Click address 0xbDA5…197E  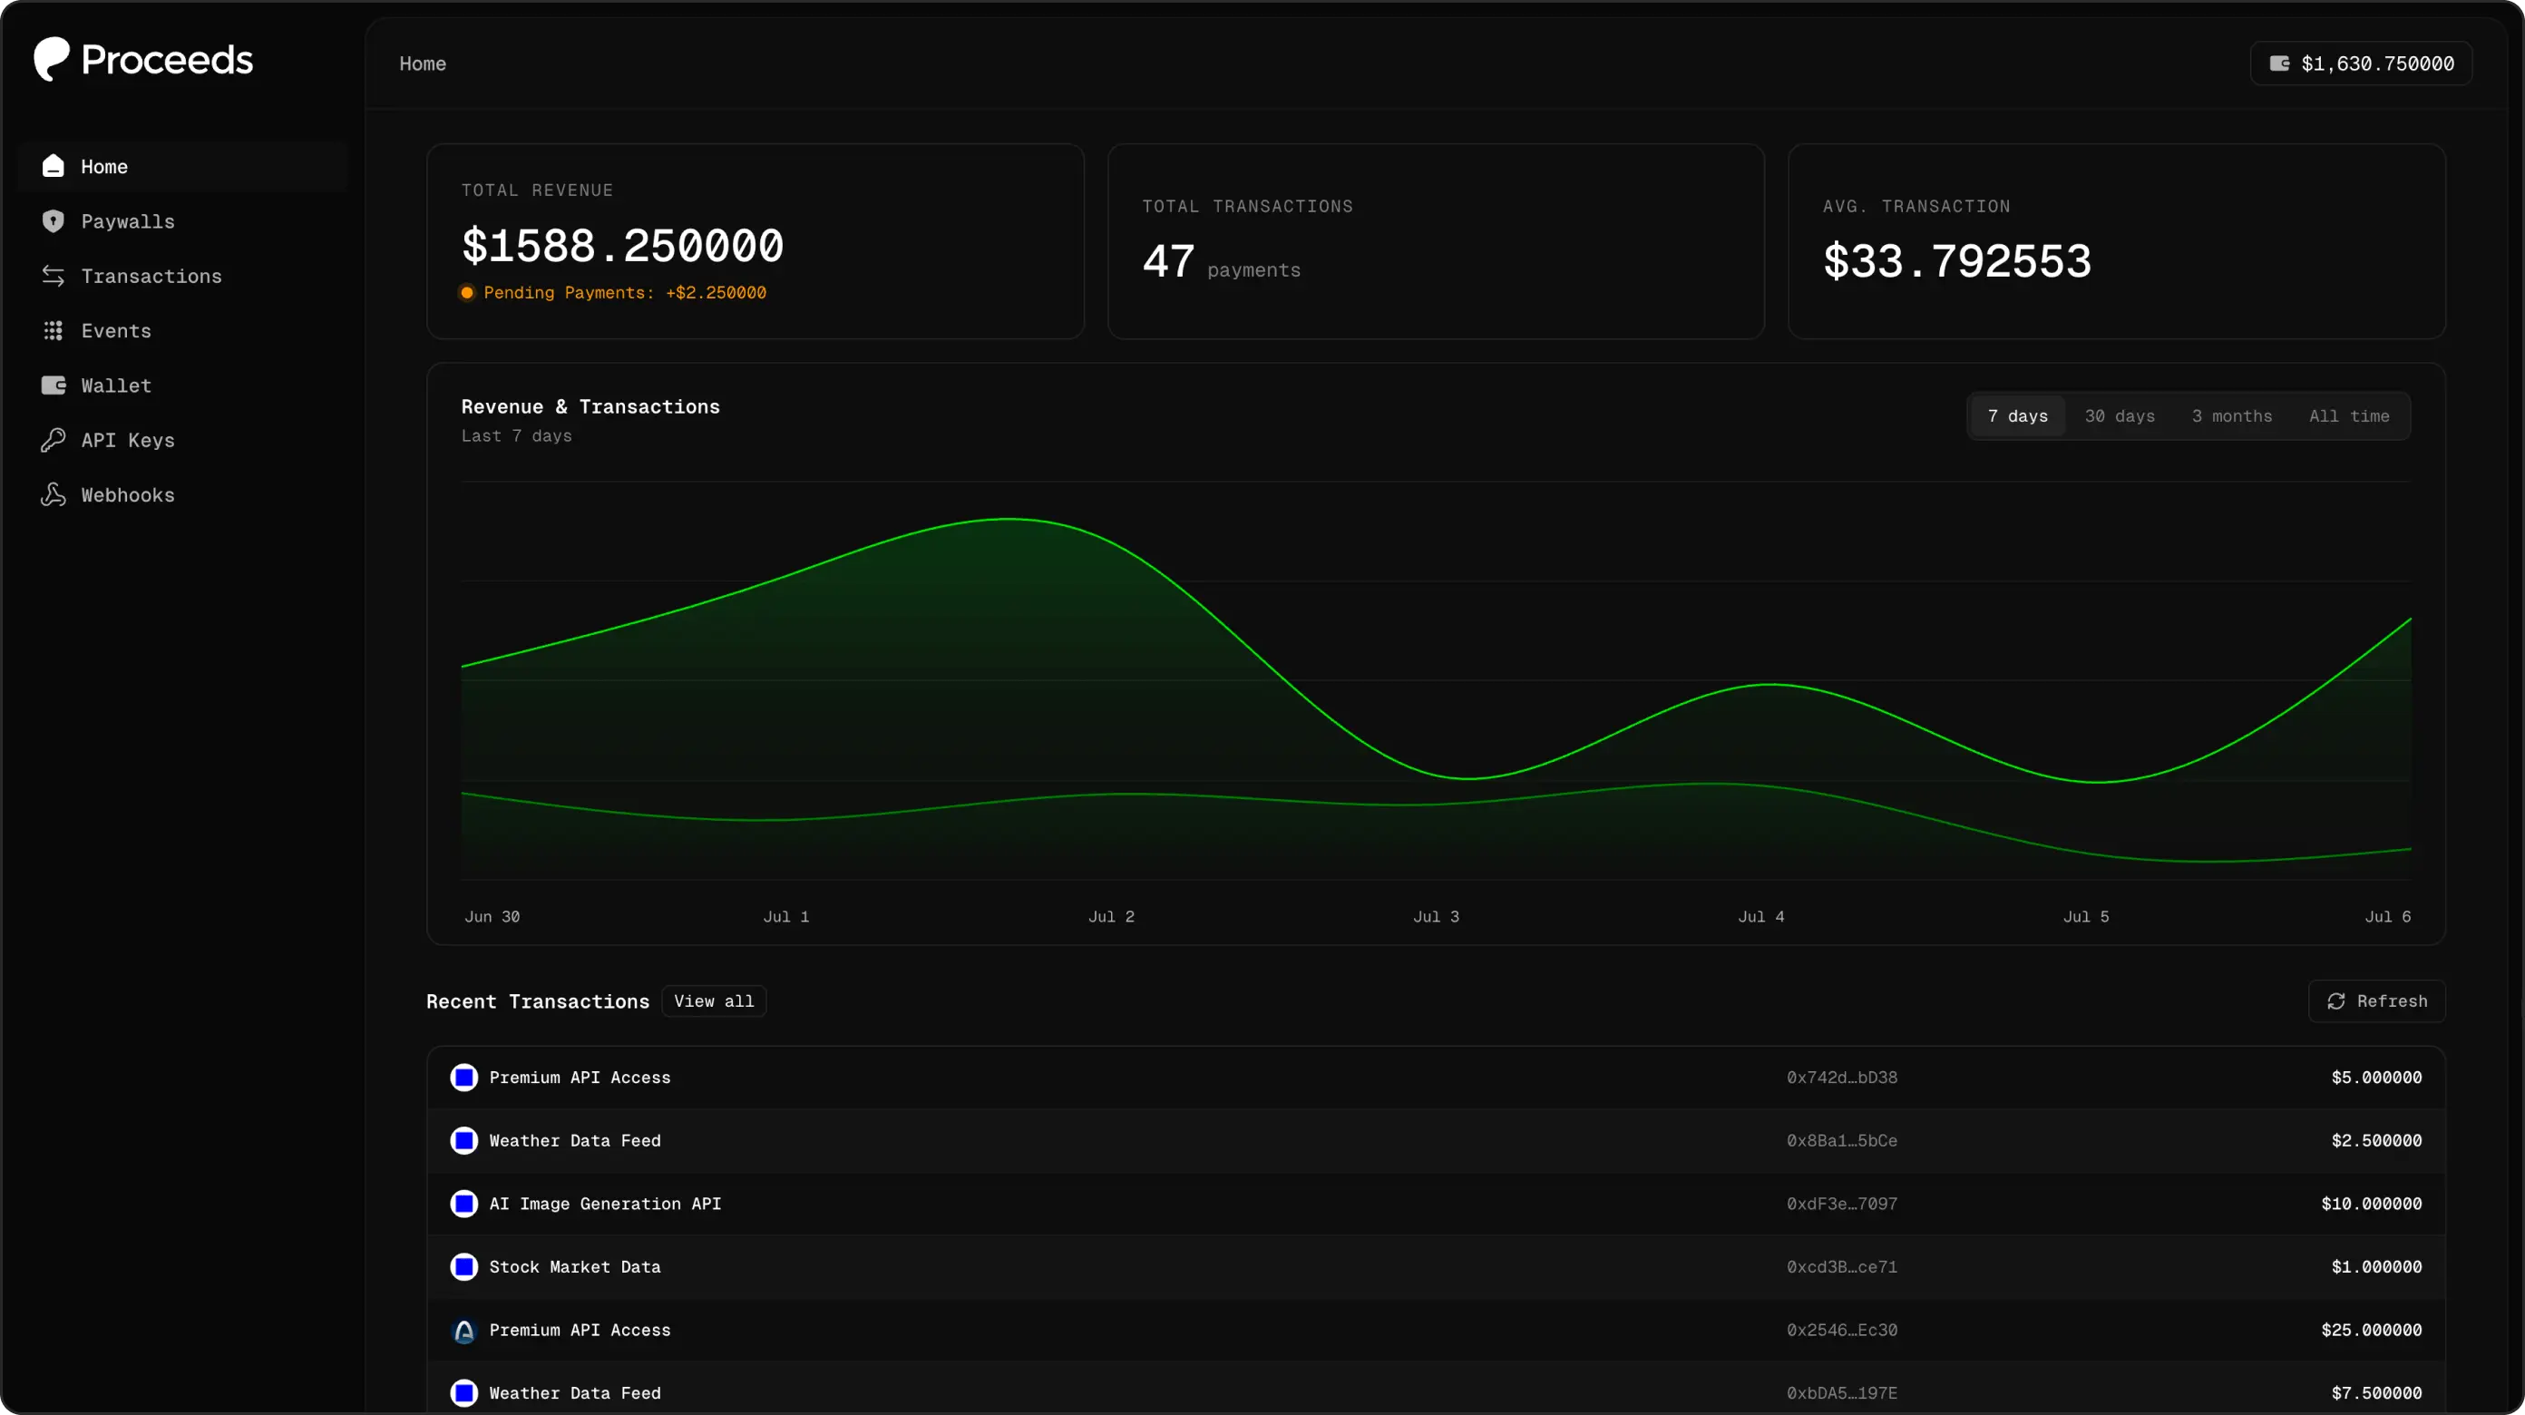click(x=1842, y=1392)
